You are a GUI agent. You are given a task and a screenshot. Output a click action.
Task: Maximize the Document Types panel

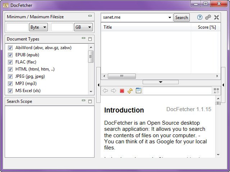coord(90,39)
